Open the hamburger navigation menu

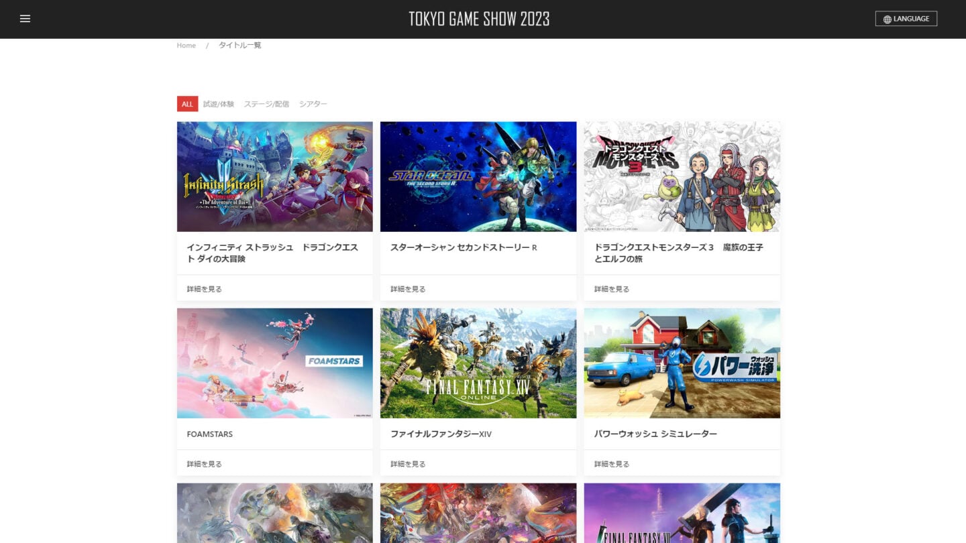pos(25,19)
